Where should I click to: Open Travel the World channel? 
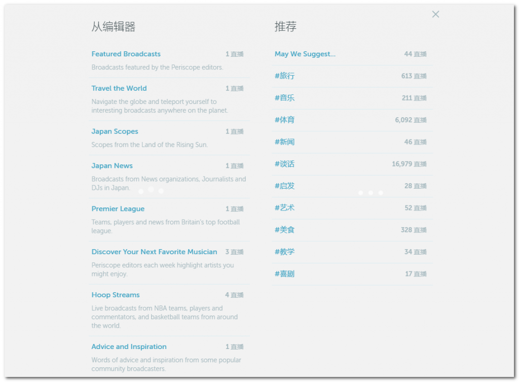point(119,88)
